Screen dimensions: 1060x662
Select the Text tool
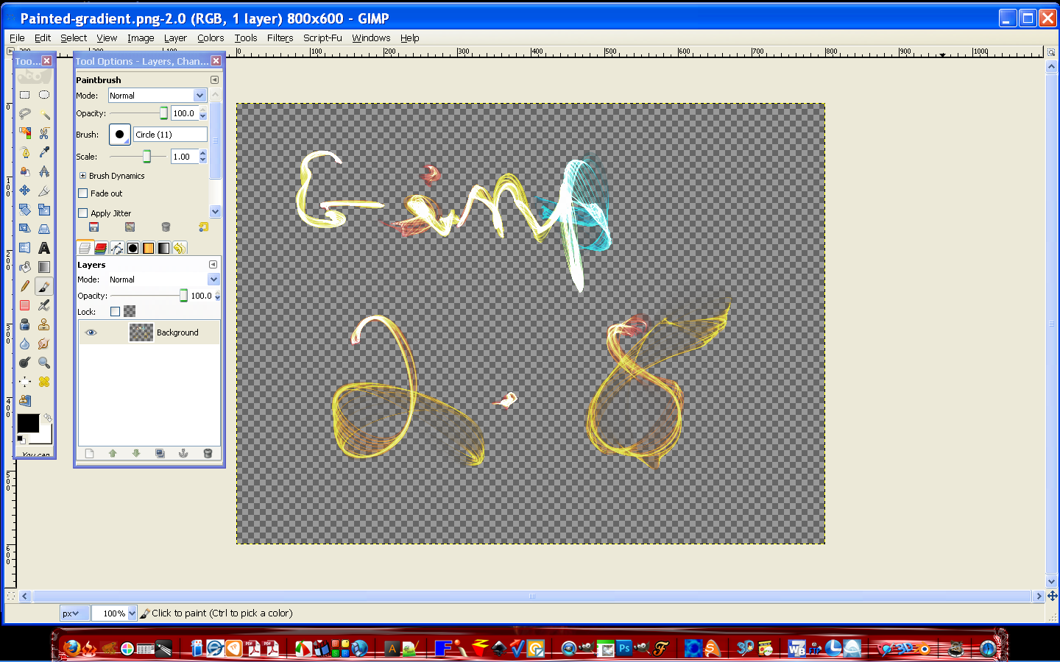click(x=44, y=248)
